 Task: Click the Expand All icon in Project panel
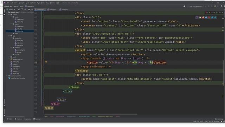(x=22, y=10)
